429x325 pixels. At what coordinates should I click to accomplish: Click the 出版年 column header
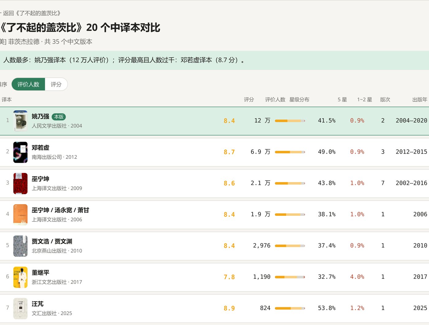pos(420,100)
